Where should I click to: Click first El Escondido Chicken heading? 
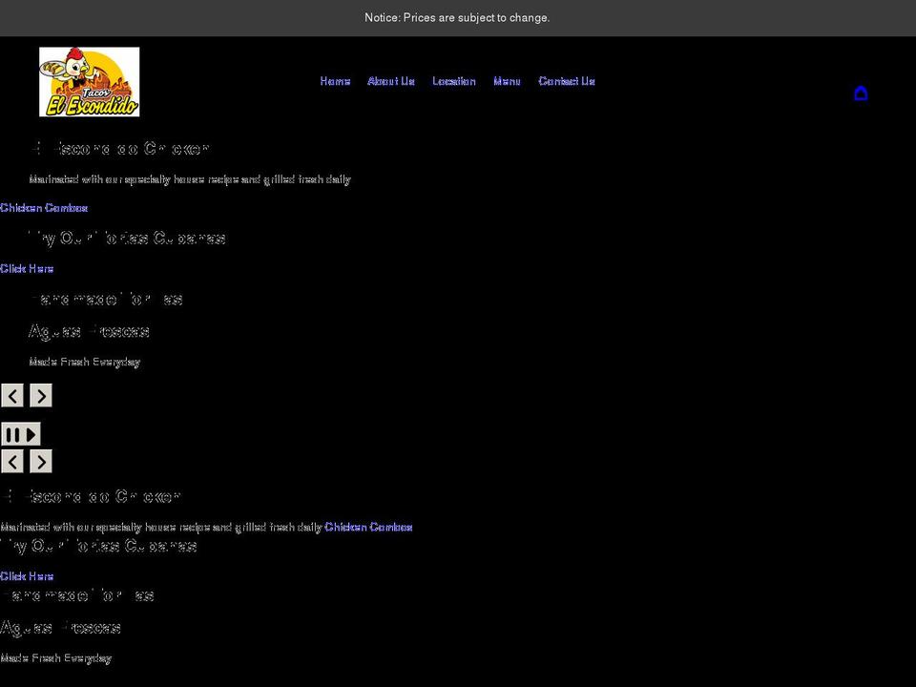(x=119, y=149)
